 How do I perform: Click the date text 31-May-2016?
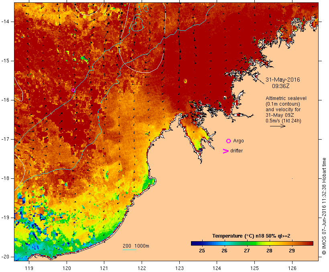(x=282, y=80)
